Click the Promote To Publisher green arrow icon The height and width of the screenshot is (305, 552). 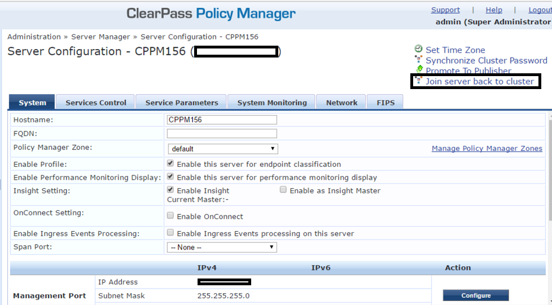click(419, 69)
